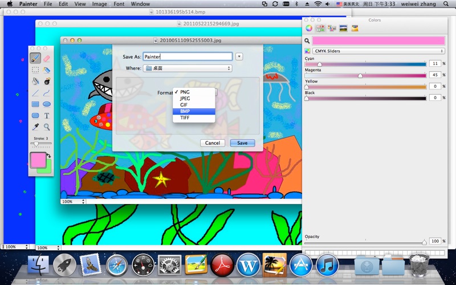Image resolution: width=456 pixels, height=285 pixels.
Task: Open crayons picker in Colors panel
Action: point(355,28)
